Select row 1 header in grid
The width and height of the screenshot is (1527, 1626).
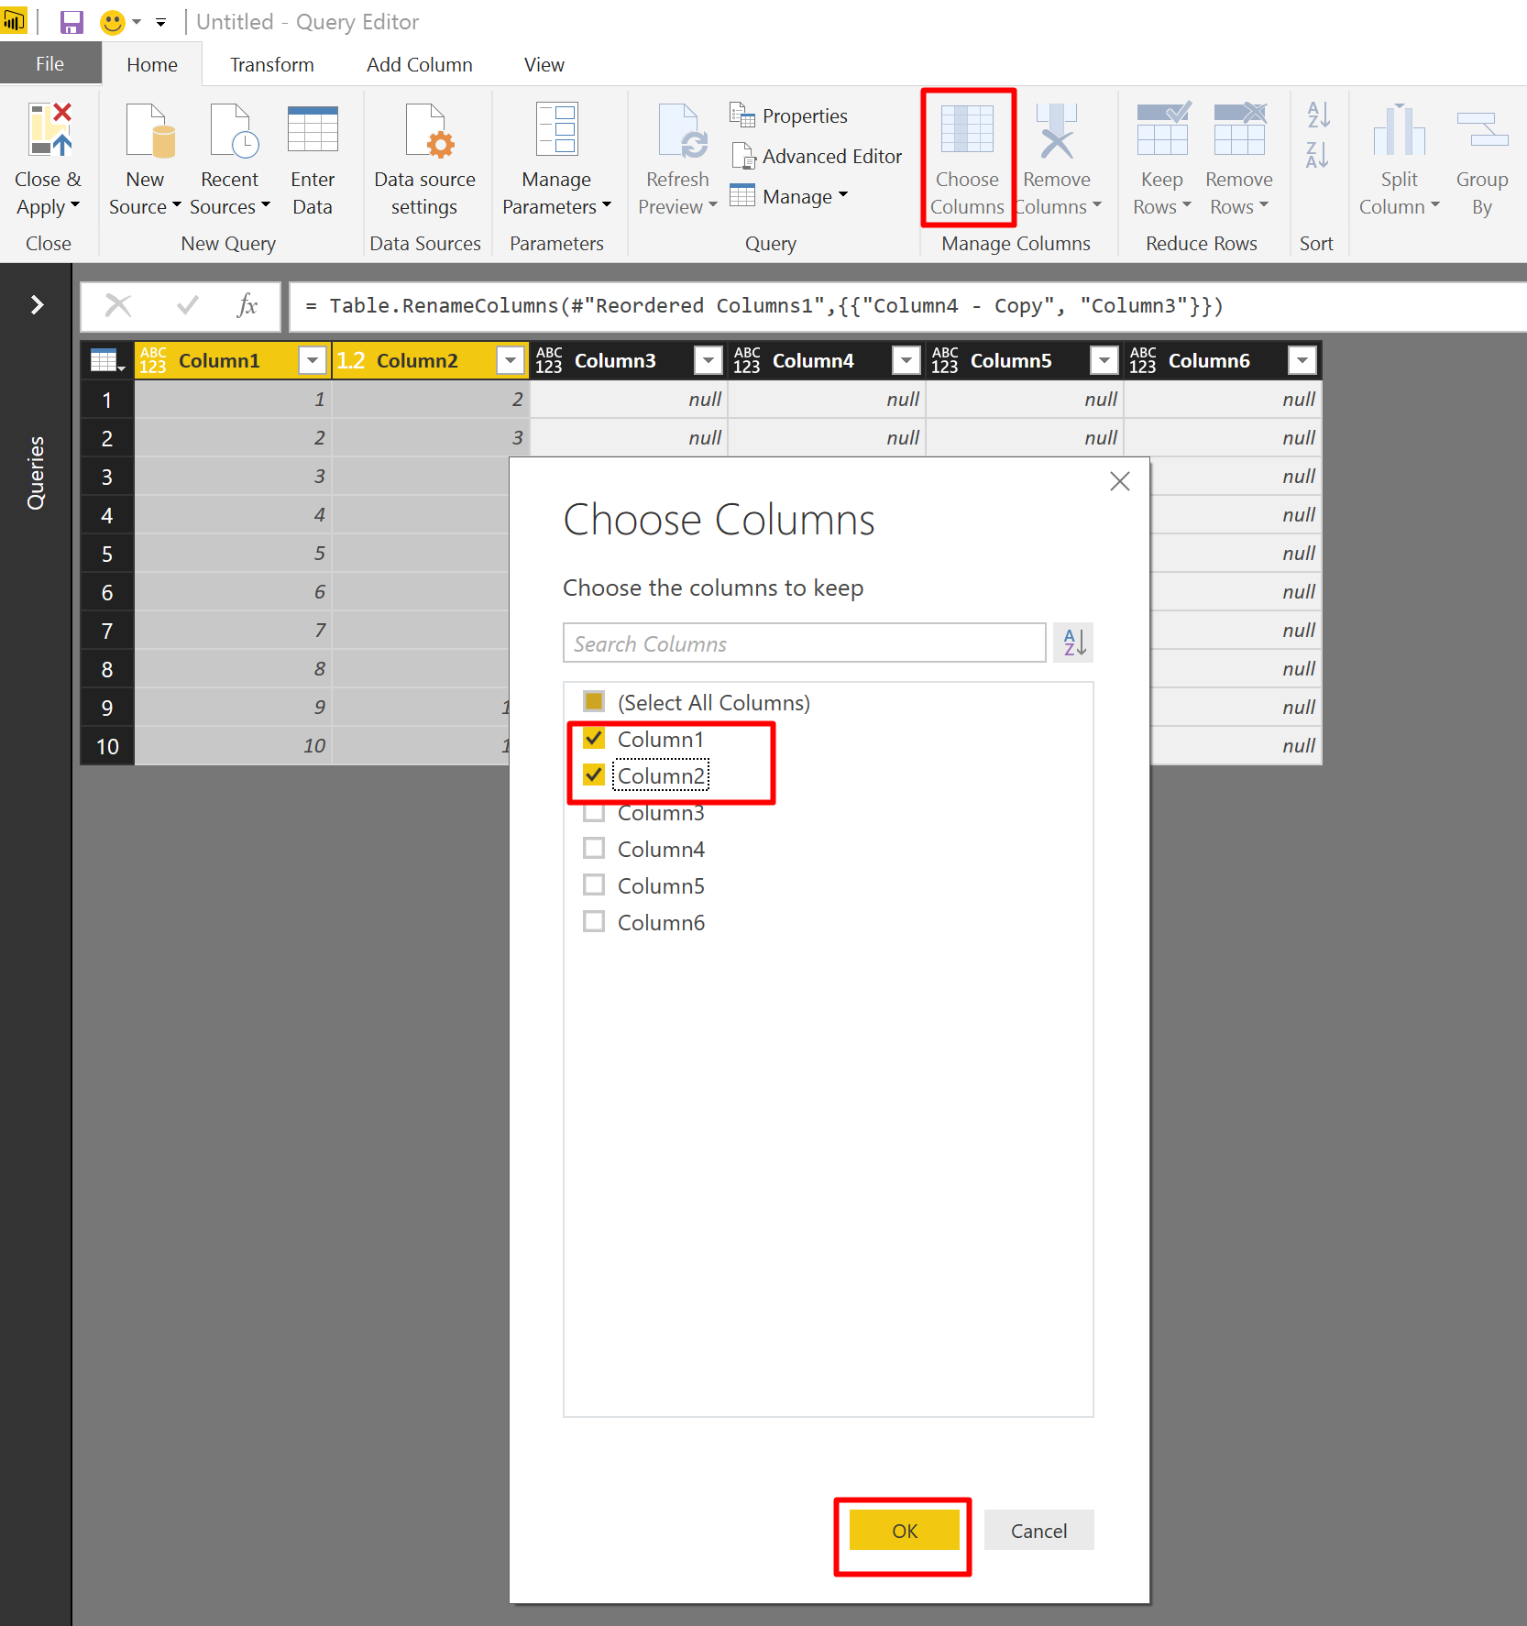click(x=107, y=400)
